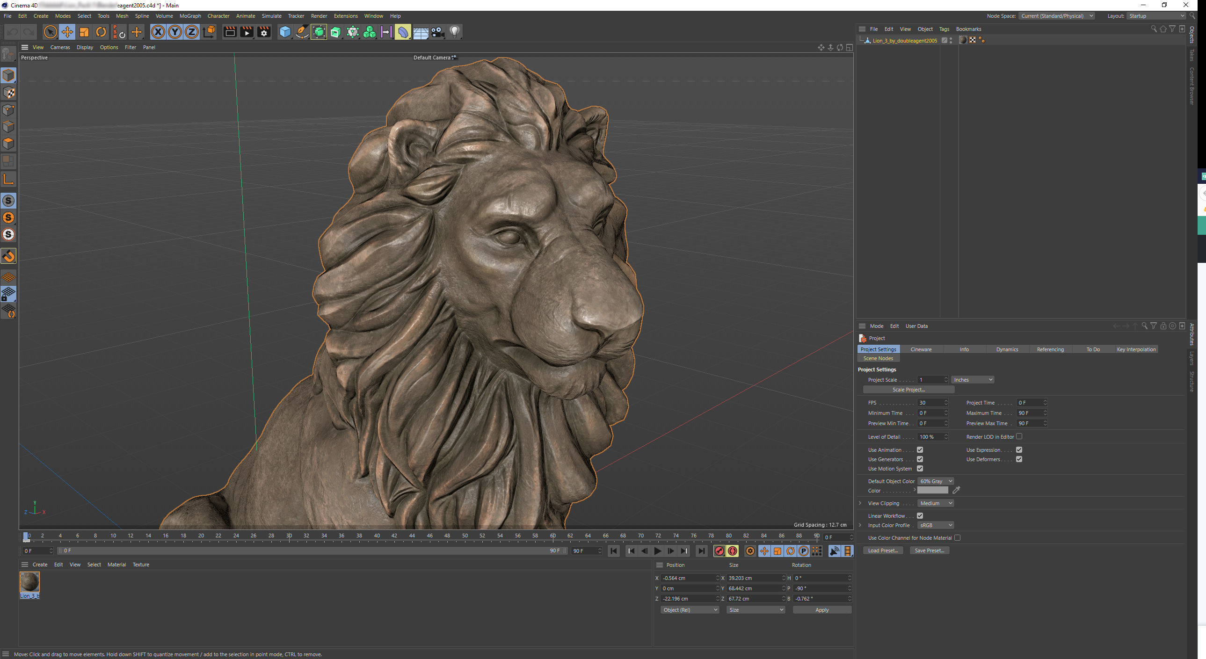
Task: Click the Locked Workplane icon
Action: (8, 294)
